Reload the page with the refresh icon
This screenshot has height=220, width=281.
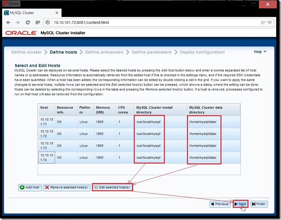27,22
